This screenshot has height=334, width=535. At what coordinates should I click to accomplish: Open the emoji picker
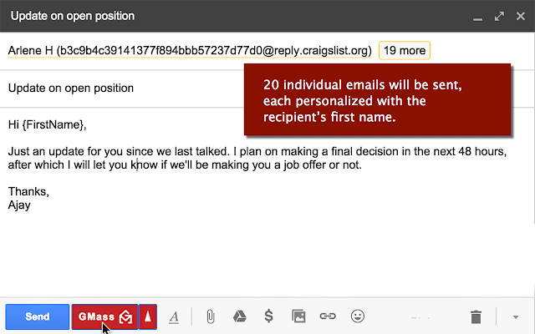(358, 316)
